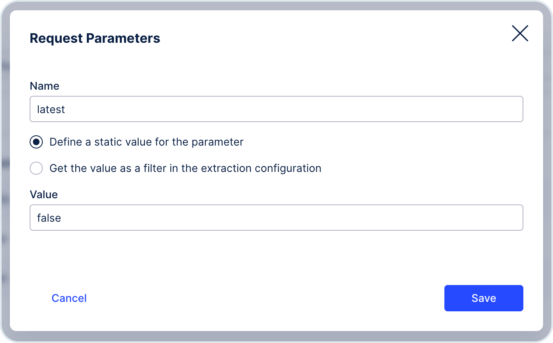Viewport: 553px width, 343px height.
Task: Click the 'Get the value as a filter' label
Action: [x=185, y=168]
